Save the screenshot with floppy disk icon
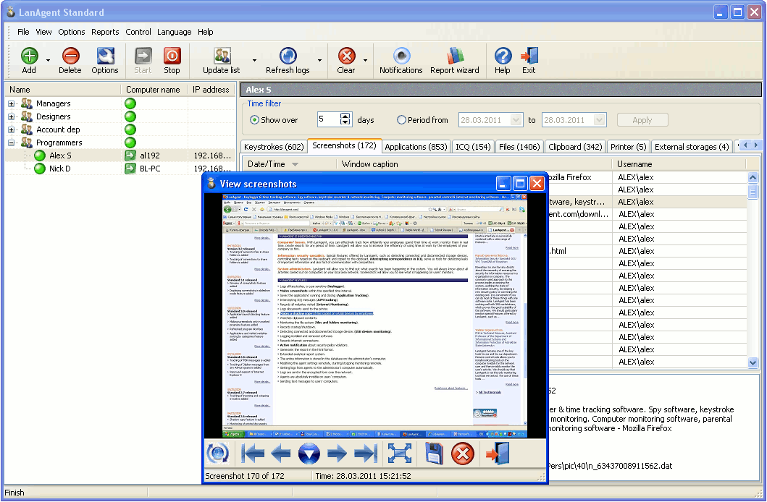Image resolution: width=767 pixels, height=502 pixels. [x=432, y=454]
